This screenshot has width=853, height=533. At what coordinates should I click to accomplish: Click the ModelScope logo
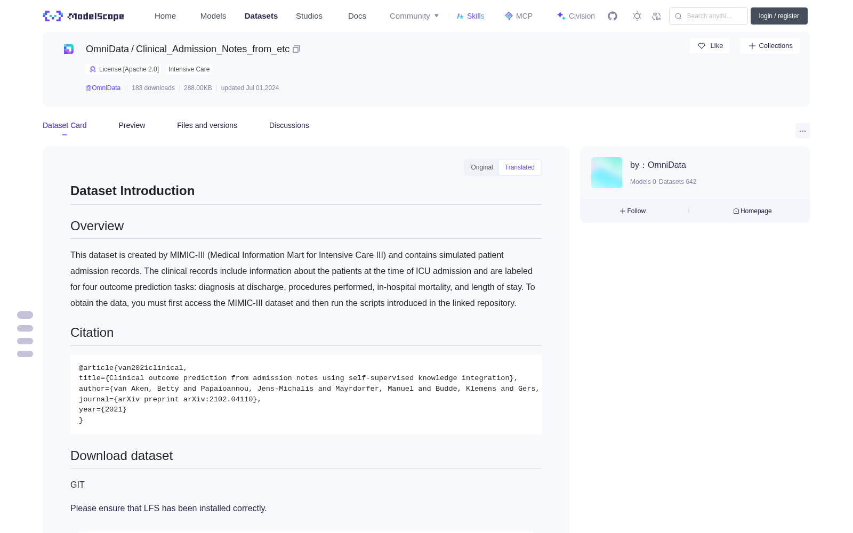point(83,16)
